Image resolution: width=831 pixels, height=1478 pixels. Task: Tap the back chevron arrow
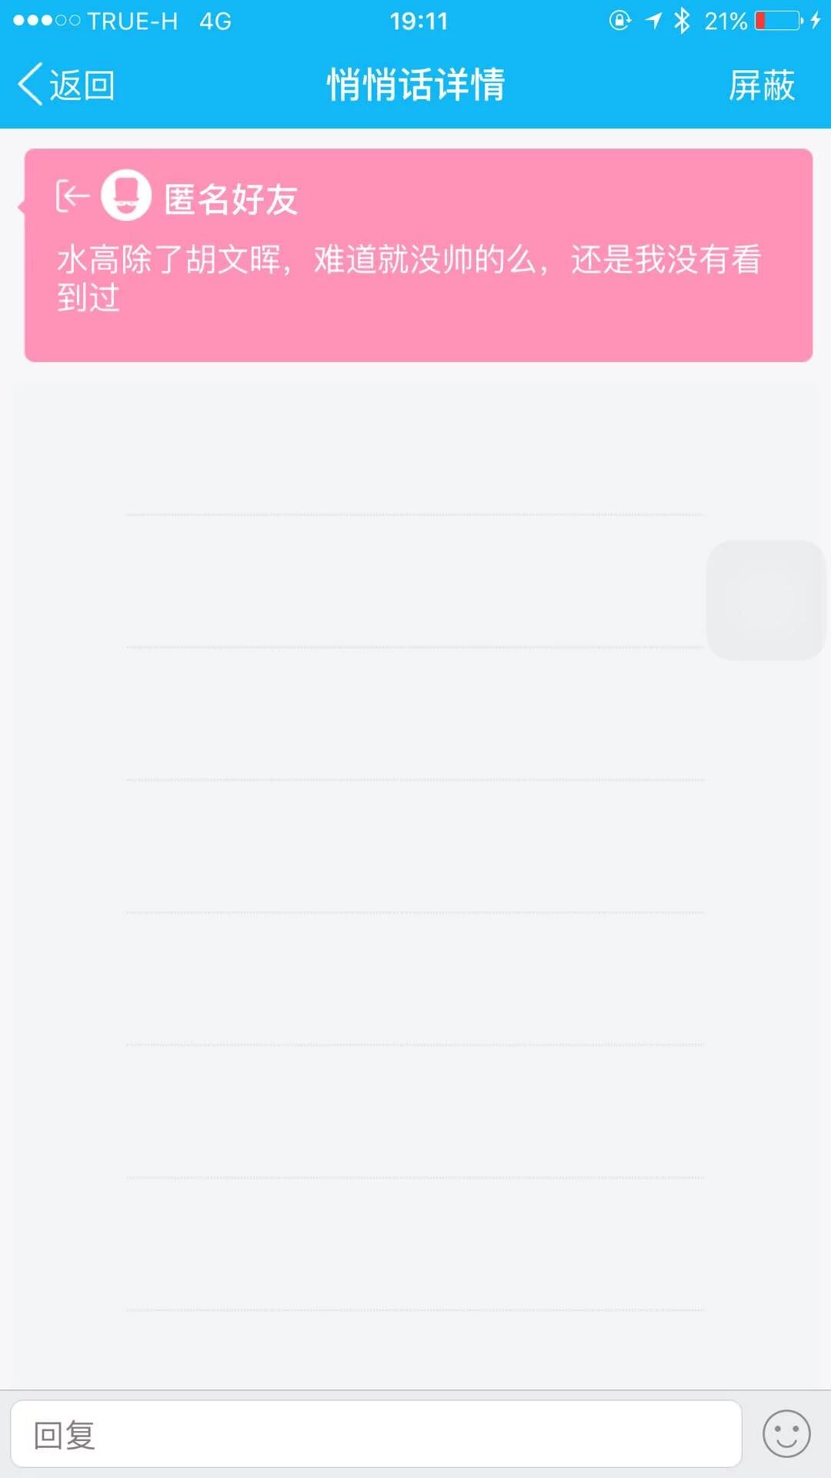click(x=31, y=85)
